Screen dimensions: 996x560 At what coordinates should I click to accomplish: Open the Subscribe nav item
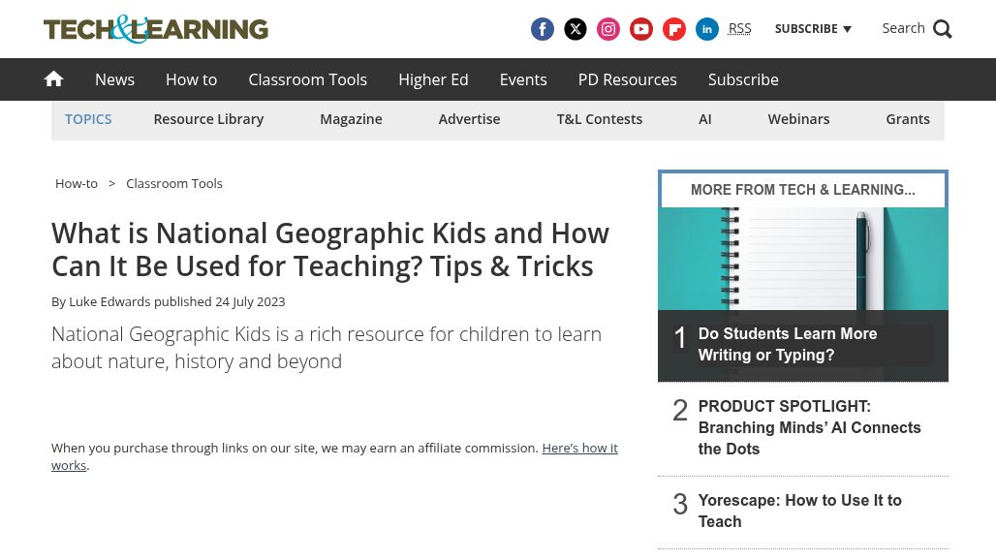click(743, 79)
